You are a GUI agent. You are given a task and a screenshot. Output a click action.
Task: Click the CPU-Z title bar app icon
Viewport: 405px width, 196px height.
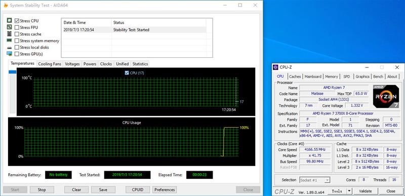(275, 67)
